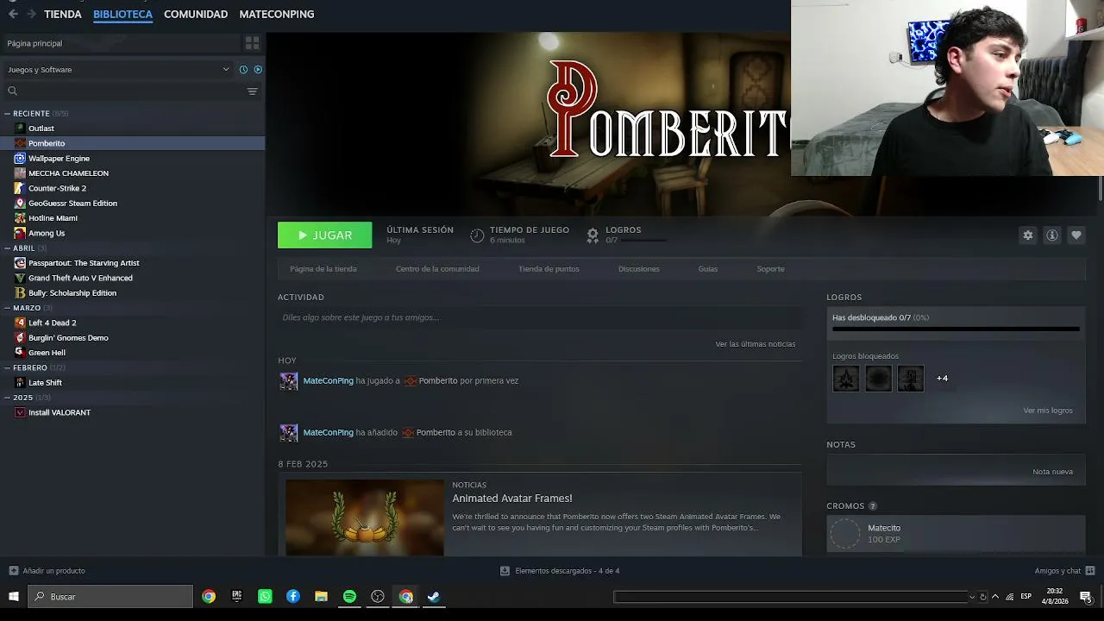The image size is (1104, 621).
Task: Click the first locked achievement icon
Action: tap(846, 379)
